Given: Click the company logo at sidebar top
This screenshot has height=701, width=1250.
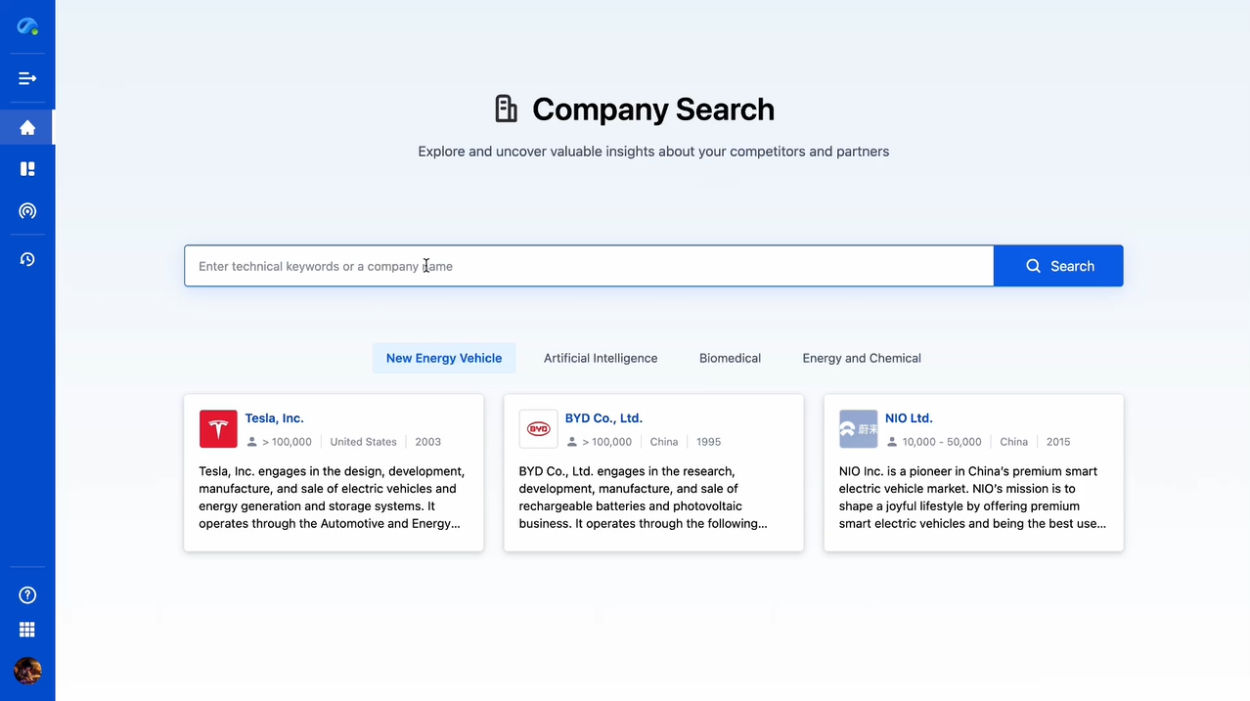Looking at the screenshot, I should [x=26, y=26].
